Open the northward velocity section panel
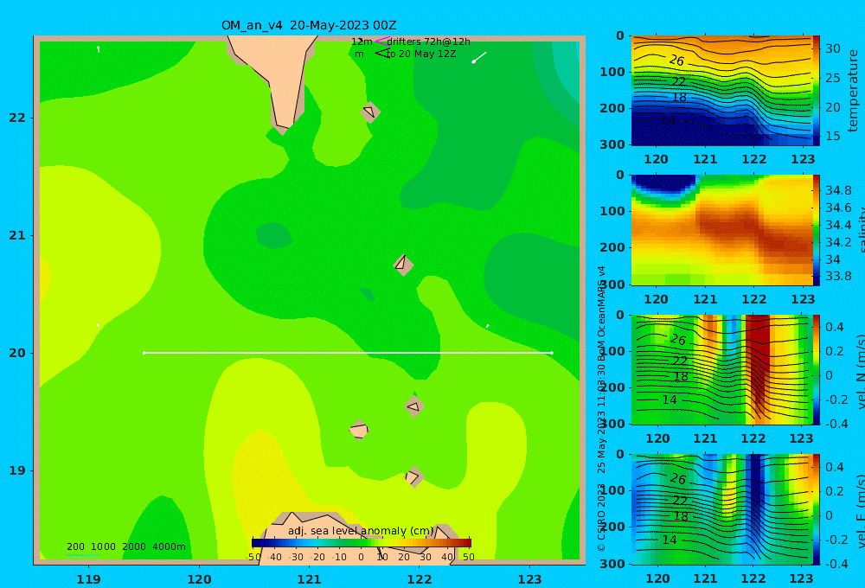Viewport: 865px width, 588px height. click(721, 369)
